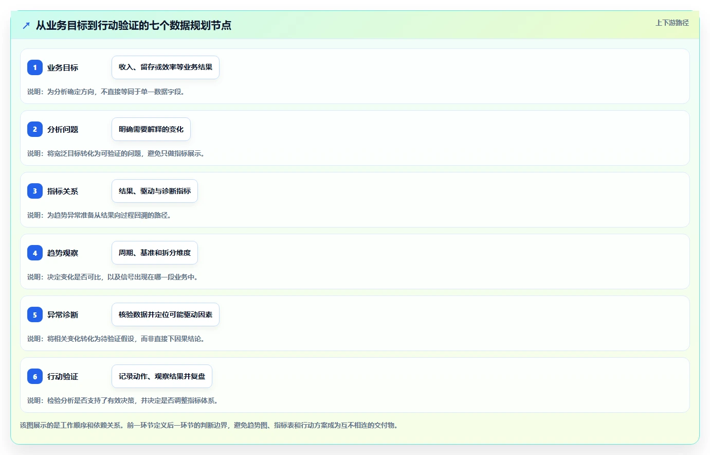
Task: Click the step 6 number badge
Action: 35,376
